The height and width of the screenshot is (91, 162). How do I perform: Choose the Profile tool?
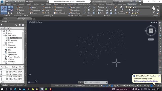pos(46,10)
